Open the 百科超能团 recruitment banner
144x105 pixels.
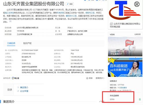pyautogui.click(x=125, y=67)
